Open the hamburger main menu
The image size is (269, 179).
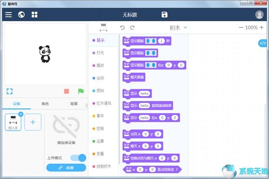[x=9, y=15]
